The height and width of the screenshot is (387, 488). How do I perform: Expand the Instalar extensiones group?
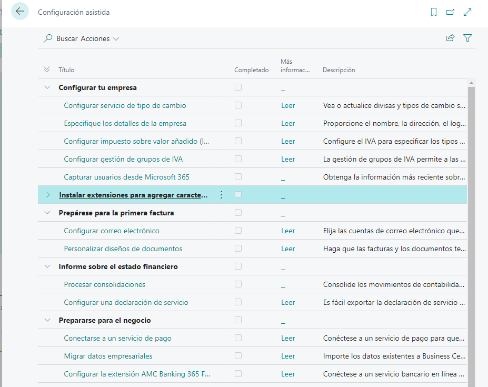(47, 195)
